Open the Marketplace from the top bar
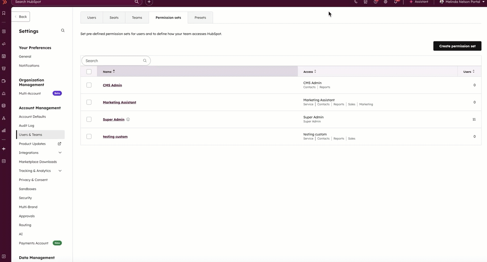 coord(365,2)
